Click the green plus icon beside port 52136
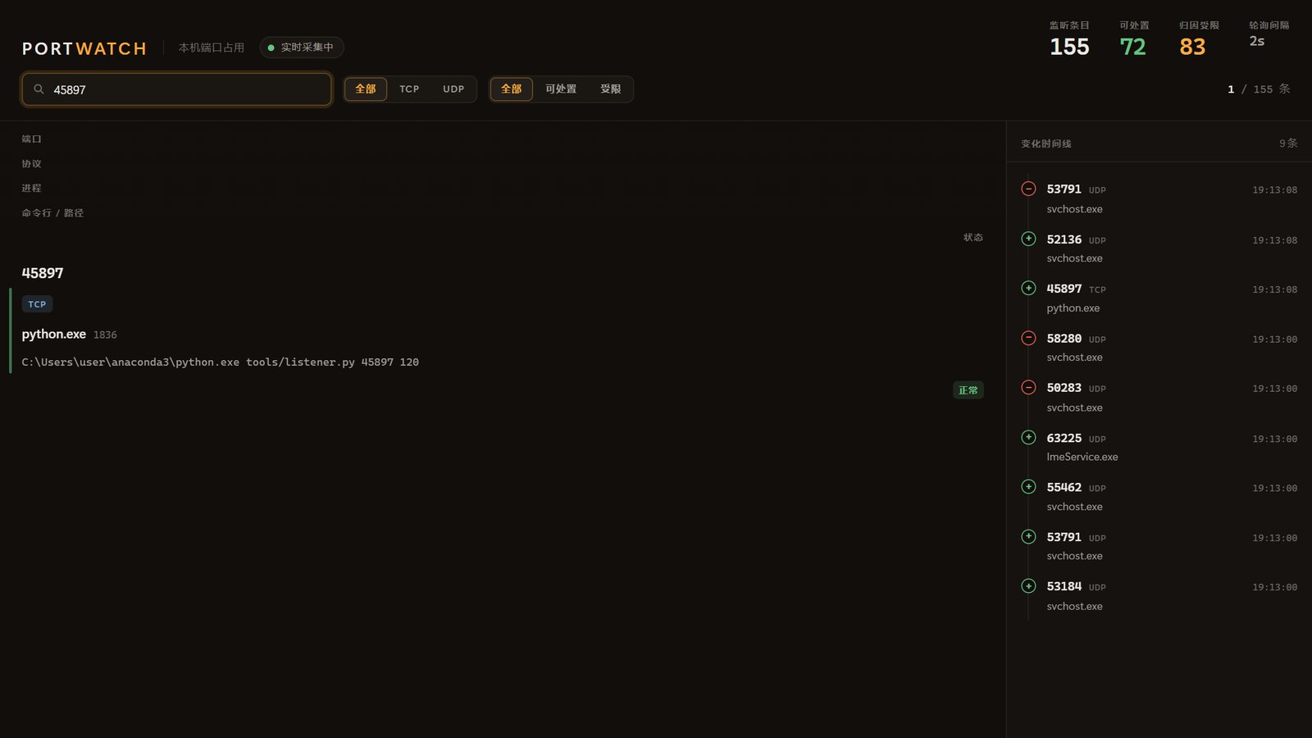Screen dimensions: 1312x738 [x=1028, y=239]
